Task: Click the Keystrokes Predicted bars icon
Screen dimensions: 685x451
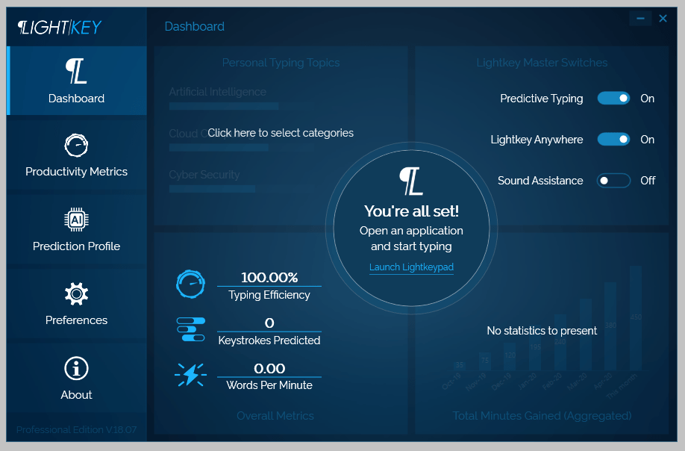Action: point(190,329)
